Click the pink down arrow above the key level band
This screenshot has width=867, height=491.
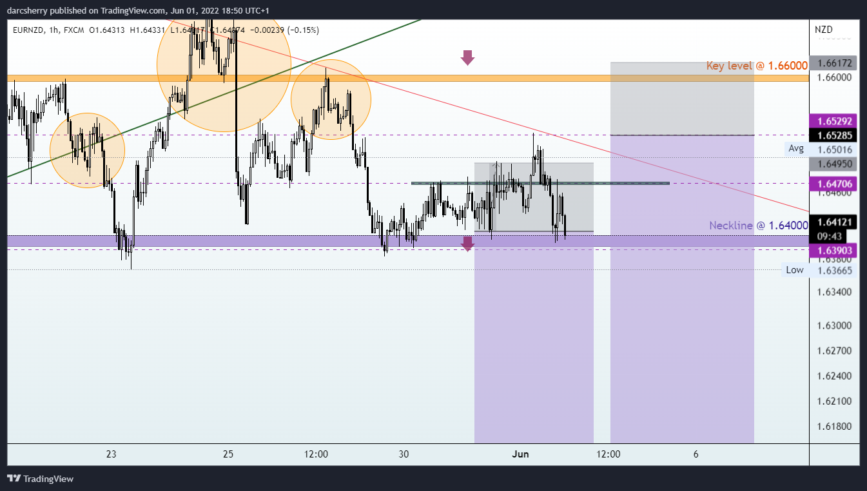pyautogui.click(x=467, y=58)
